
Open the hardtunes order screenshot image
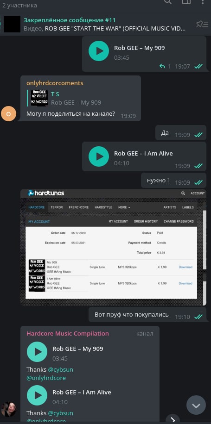[x=113, y=248]
